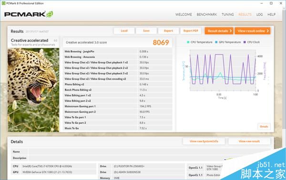Select the RESULTS tab

(x=245, y=14)
